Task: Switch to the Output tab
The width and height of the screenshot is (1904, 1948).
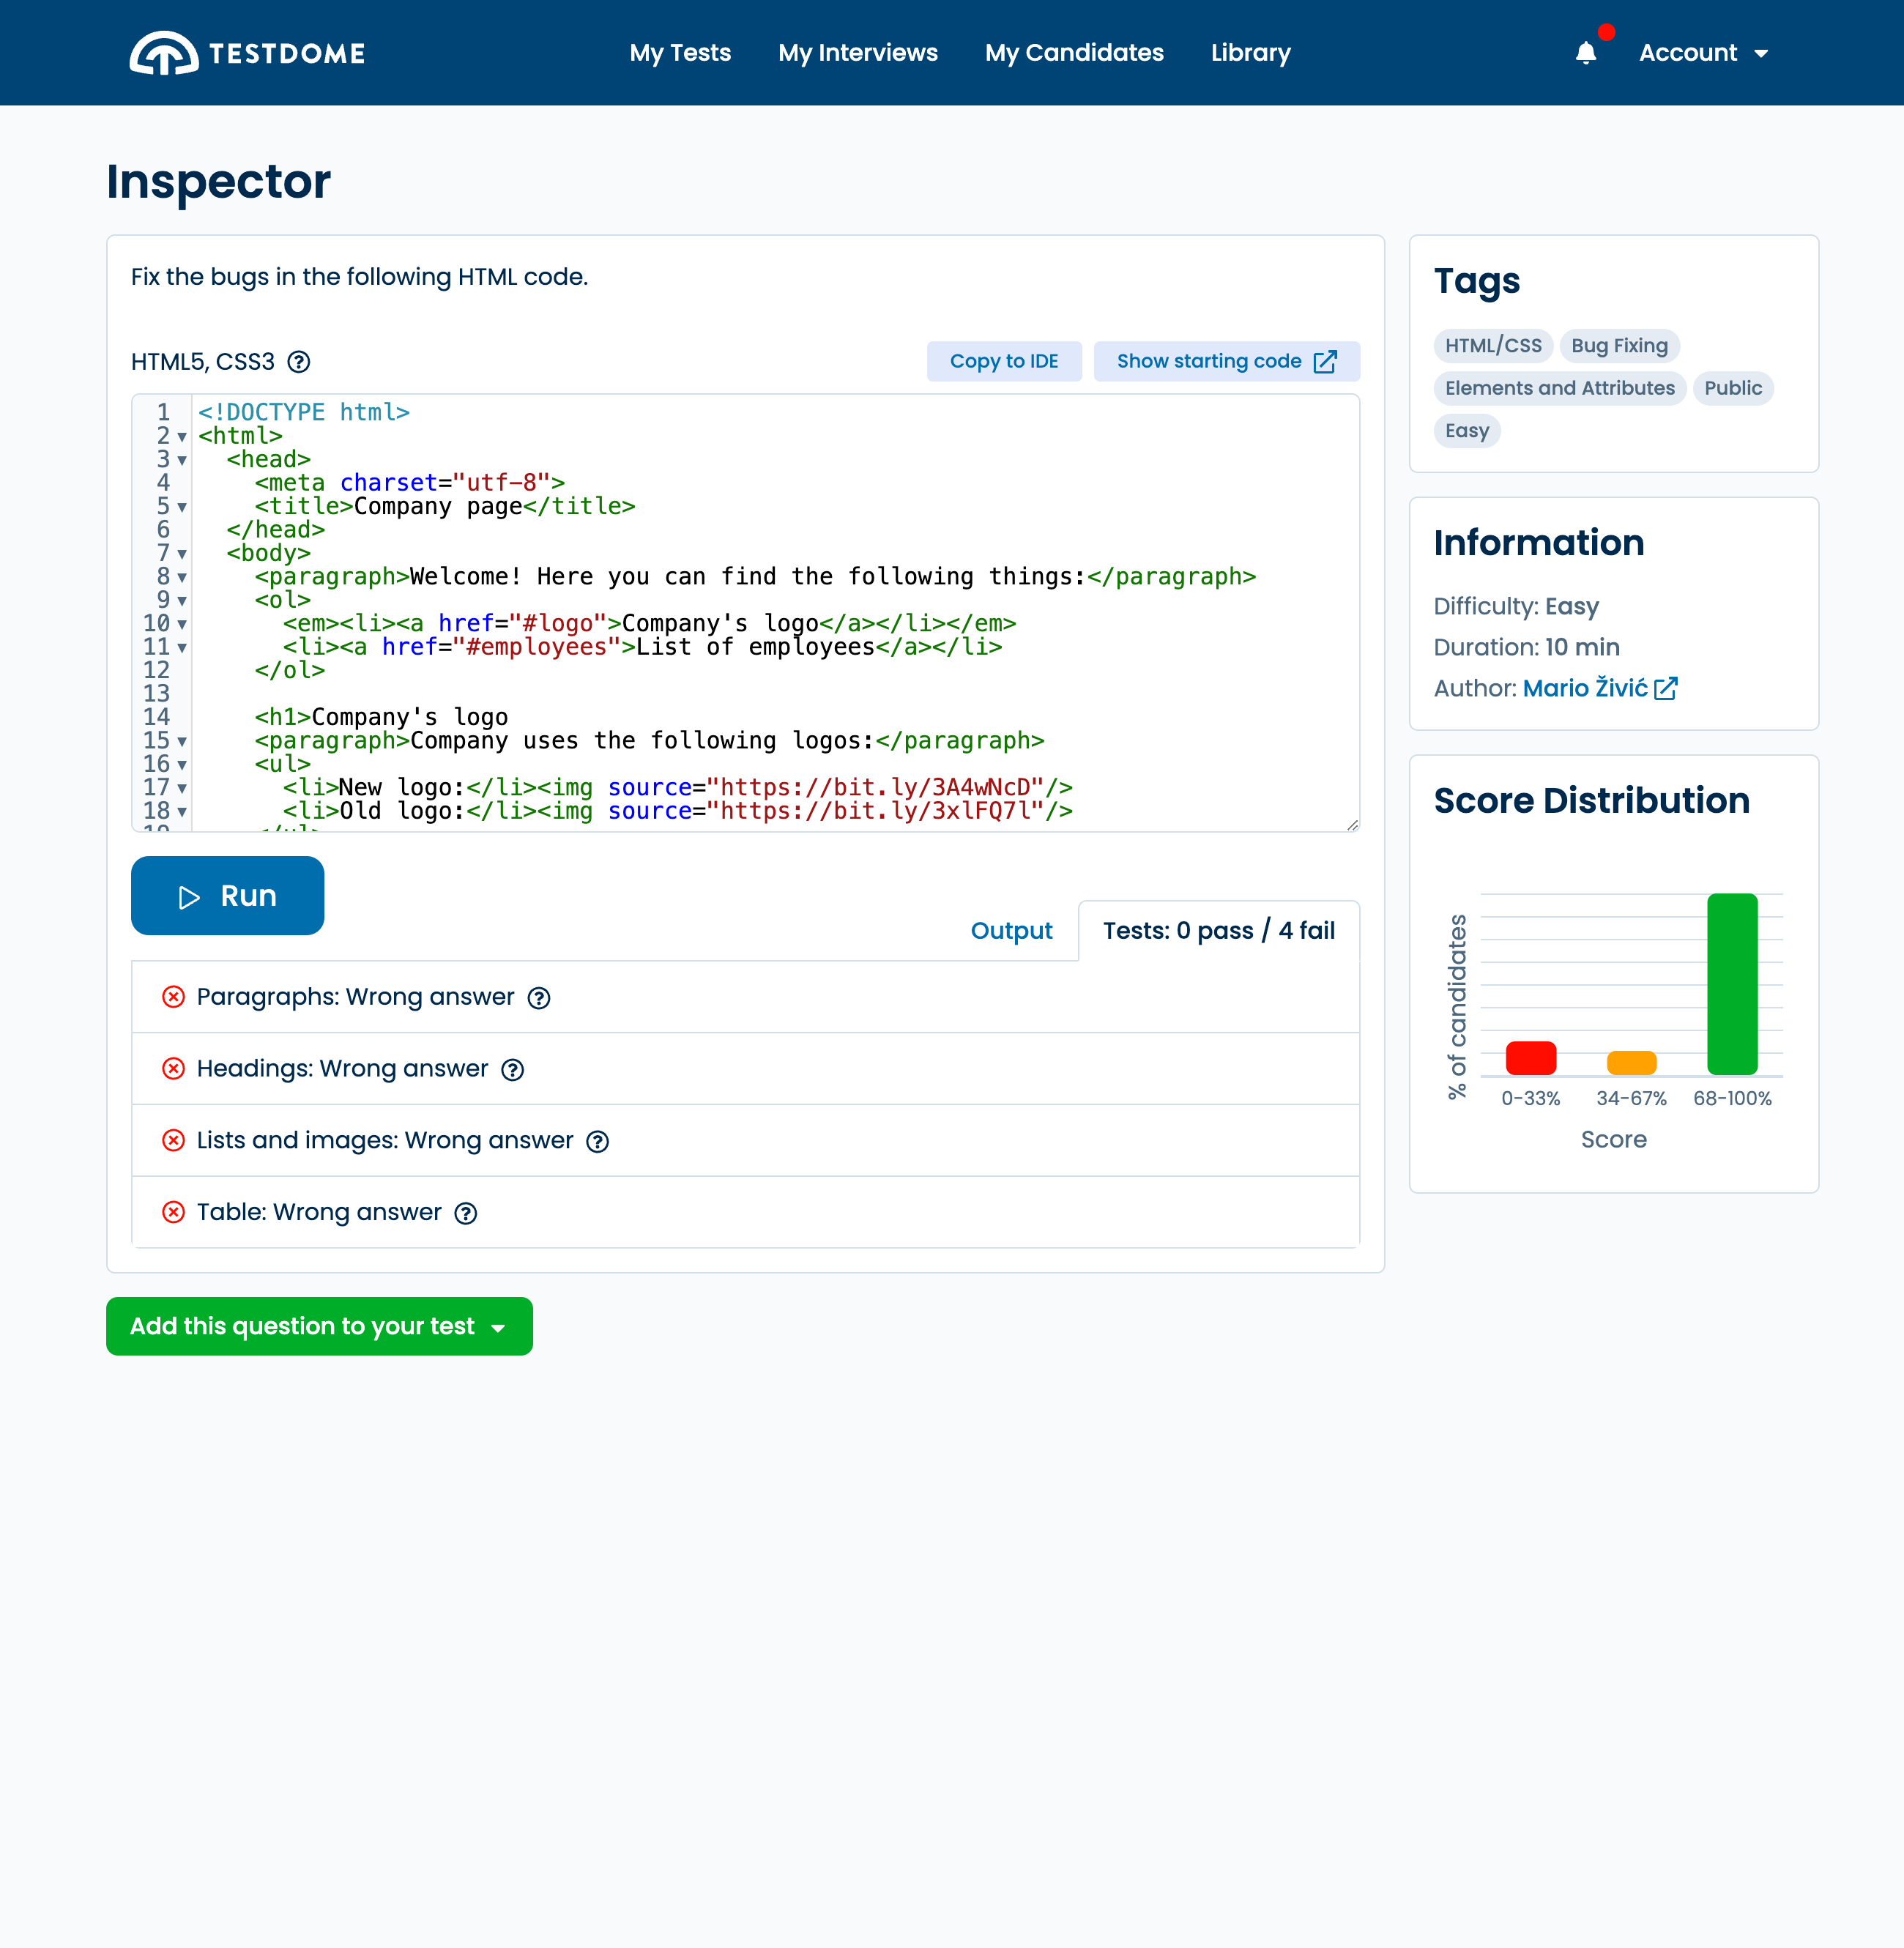Action: pos(1011,931)
